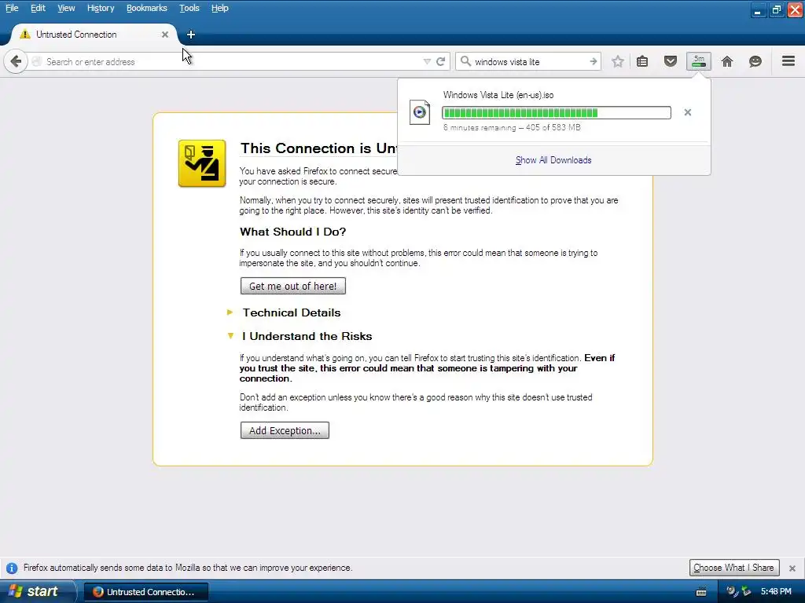Click the untrusted connection policeman icon
The image size is (805, 603).
(202, 163)
